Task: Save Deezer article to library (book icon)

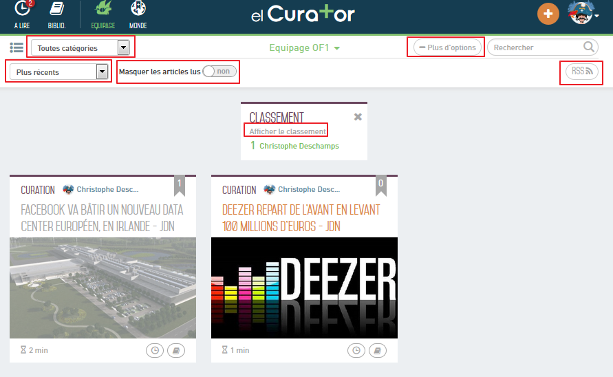Action: 377,350
